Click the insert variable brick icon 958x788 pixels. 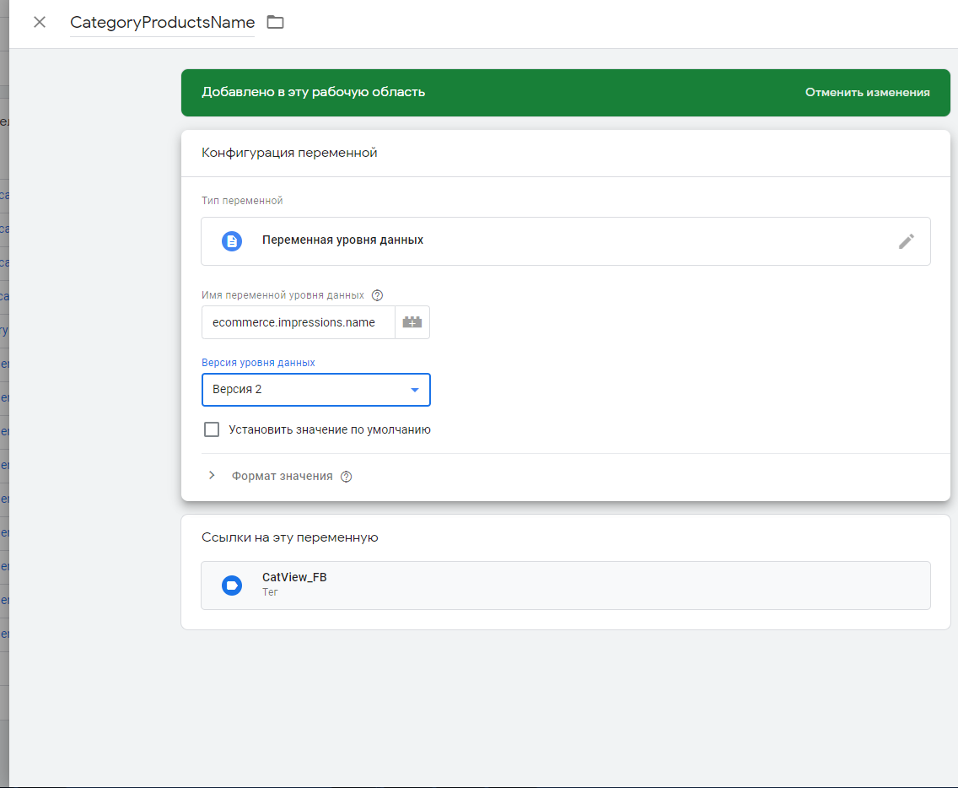tap(412, 322)
